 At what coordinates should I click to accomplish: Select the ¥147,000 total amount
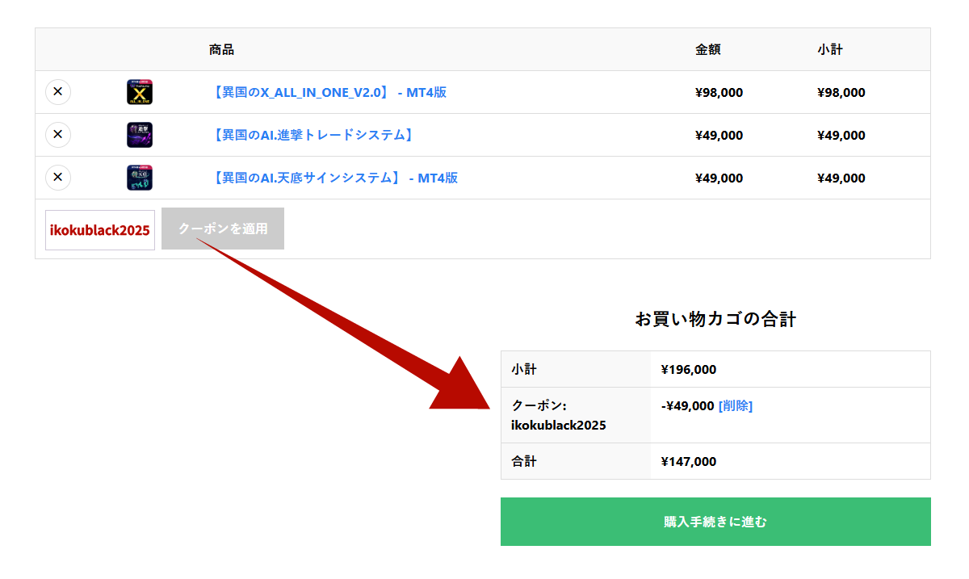tap(688, 462)
